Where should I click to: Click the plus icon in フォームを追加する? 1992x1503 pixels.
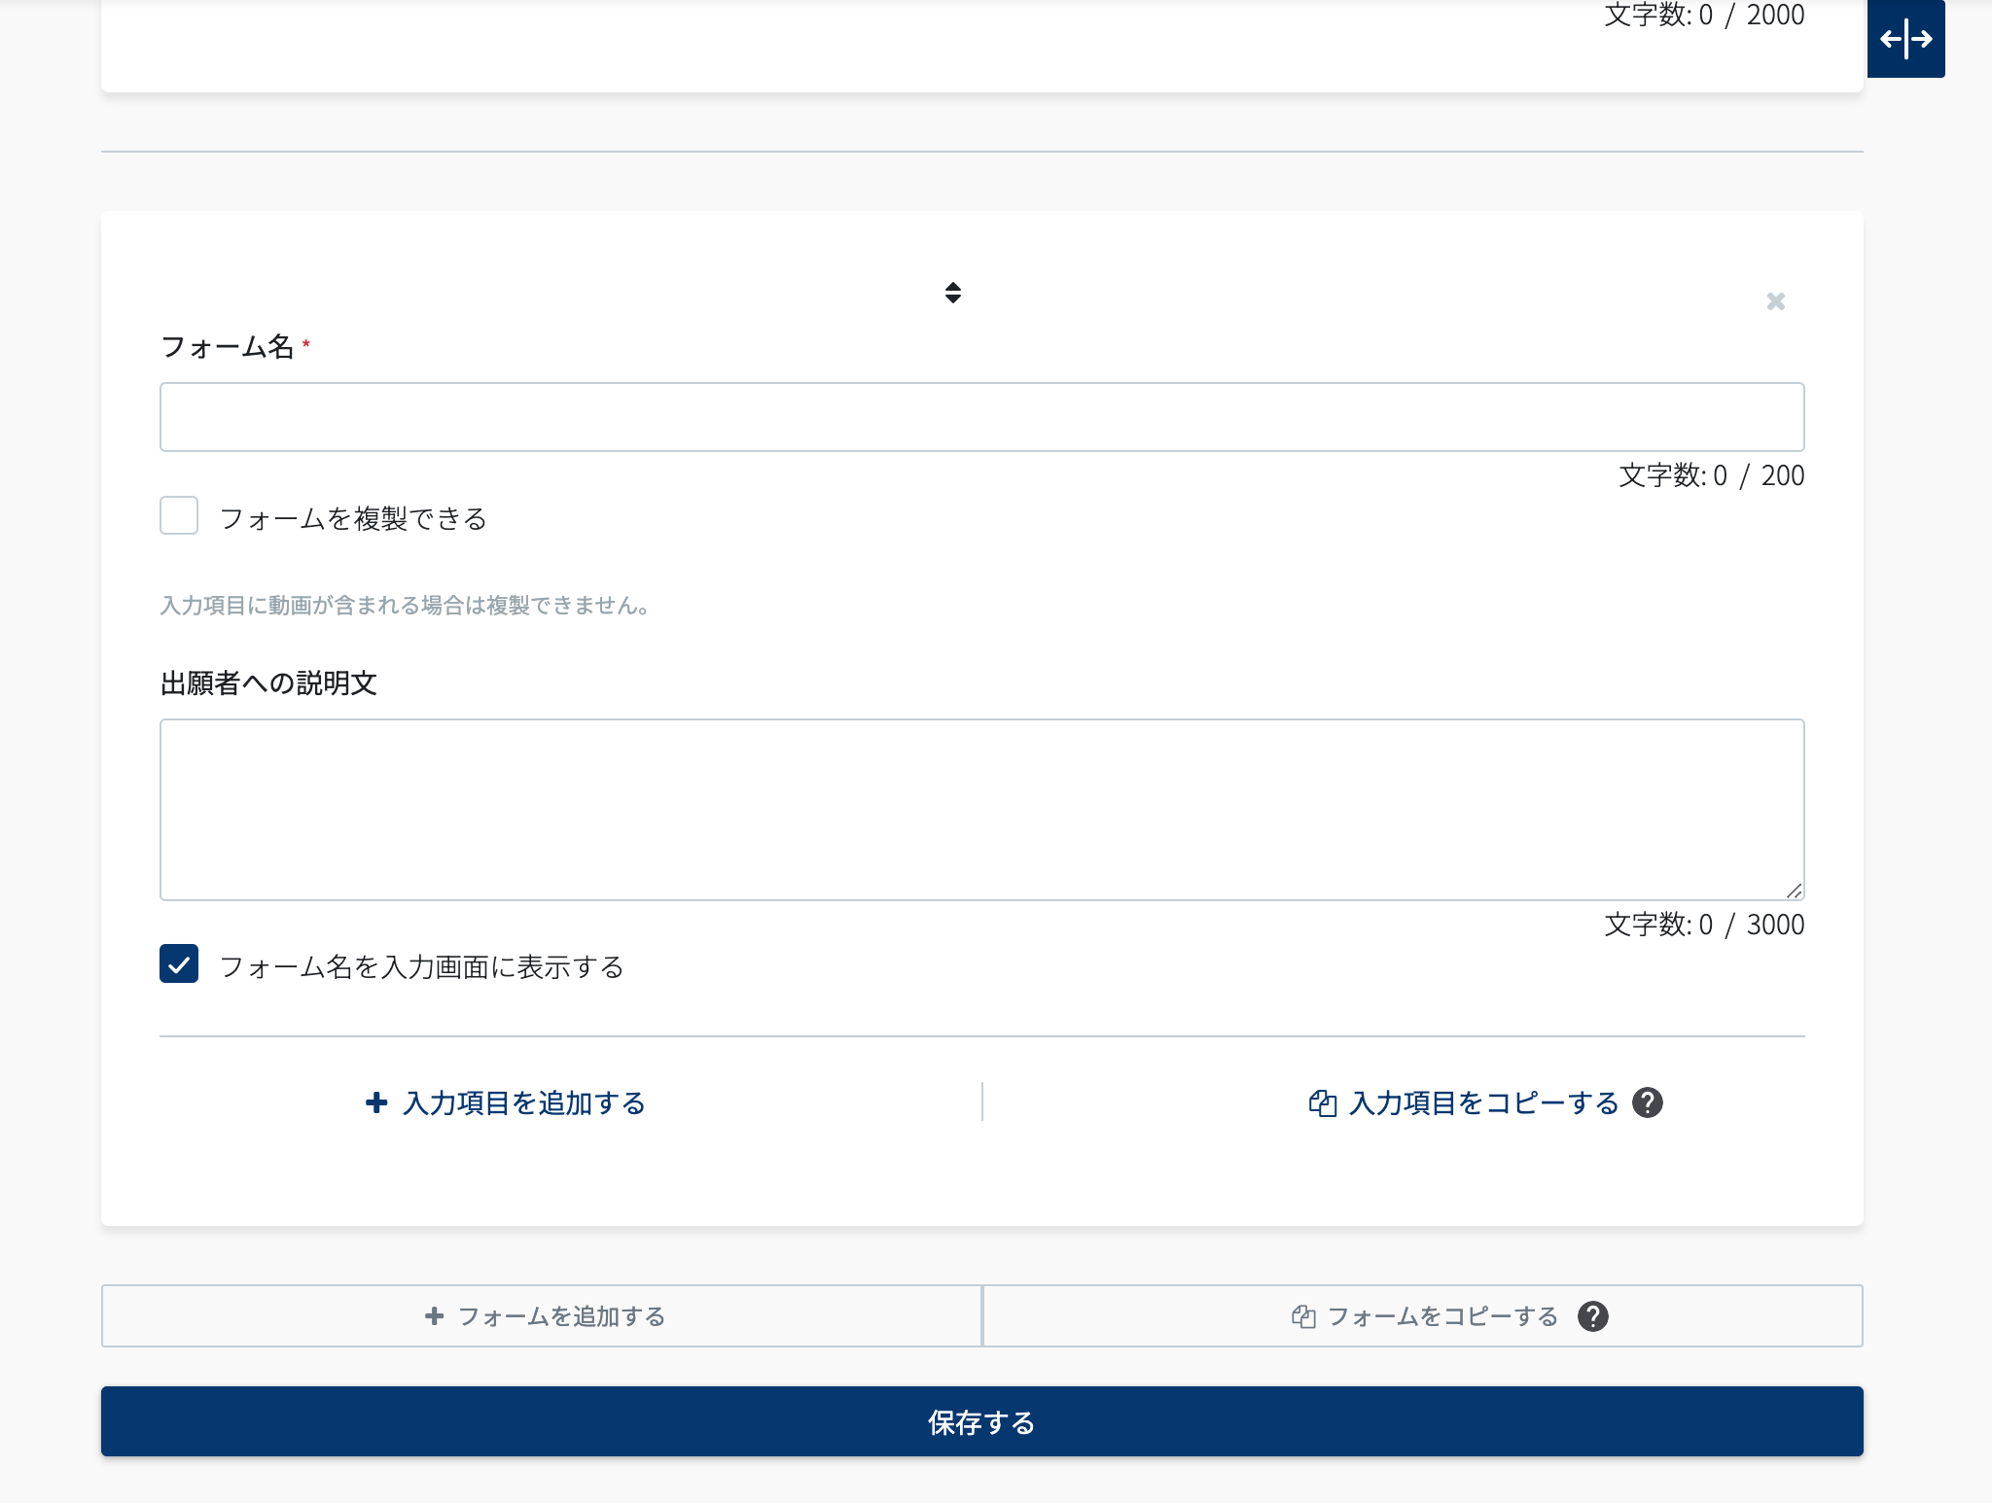(435, 1315)
